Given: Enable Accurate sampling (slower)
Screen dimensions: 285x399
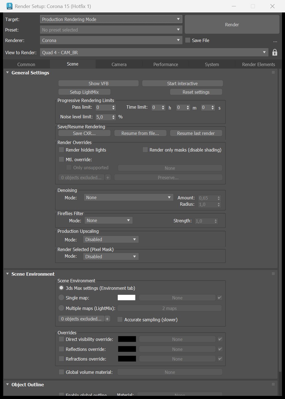Looking at the screenshot, I should [x=120, y=319].
